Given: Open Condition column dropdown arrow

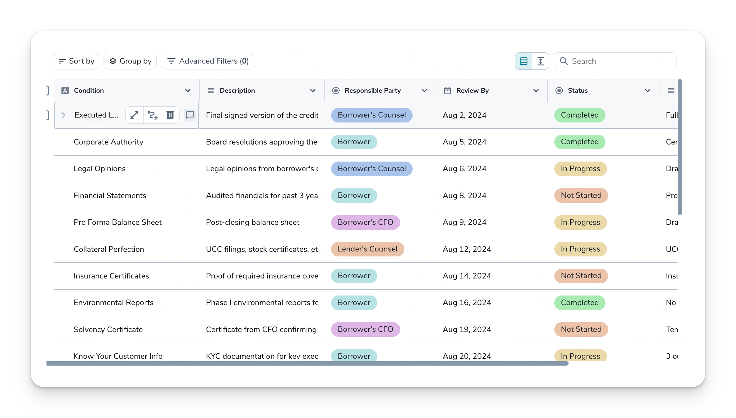Looking at the screenshot, I should click(x=188, y=91).
